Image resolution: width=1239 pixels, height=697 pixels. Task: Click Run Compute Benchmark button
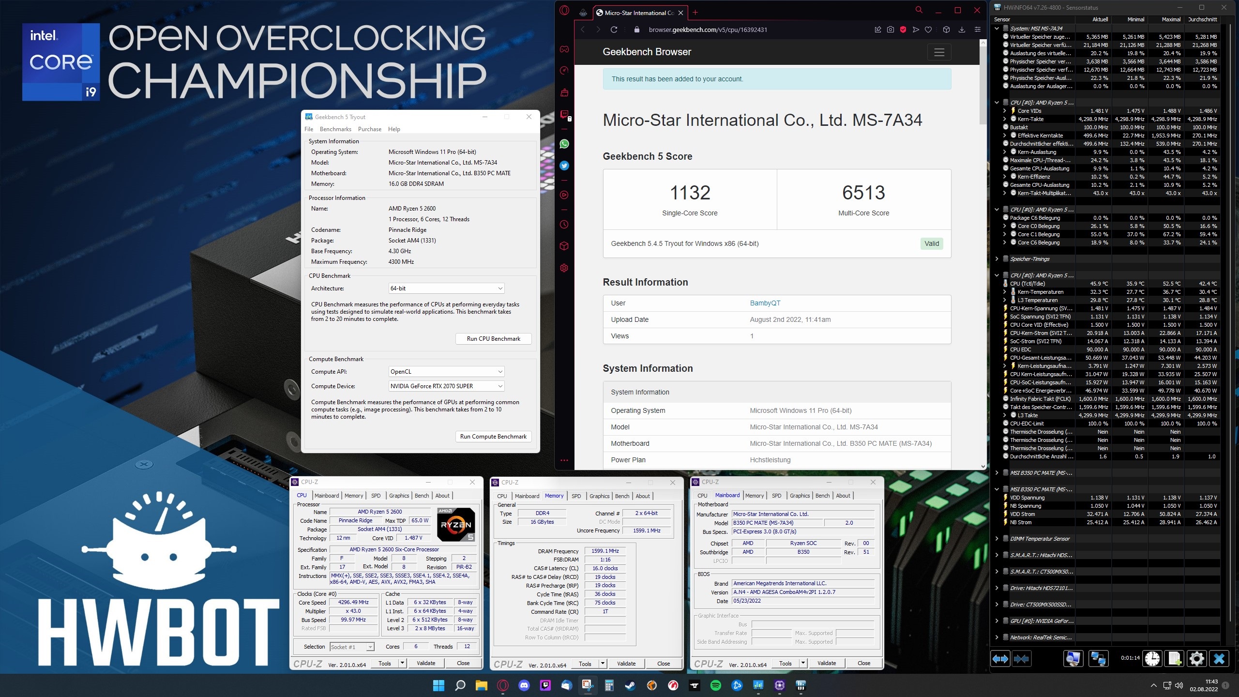click(x=494, y=437)
